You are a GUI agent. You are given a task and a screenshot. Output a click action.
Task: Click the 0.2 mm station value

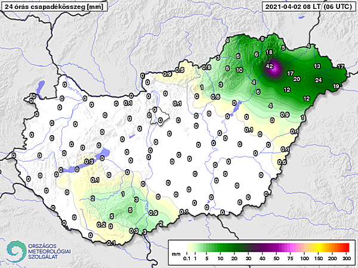(101, 225)
